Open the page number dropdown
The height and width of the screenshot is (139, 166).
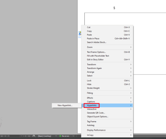[x=21, y=136]
